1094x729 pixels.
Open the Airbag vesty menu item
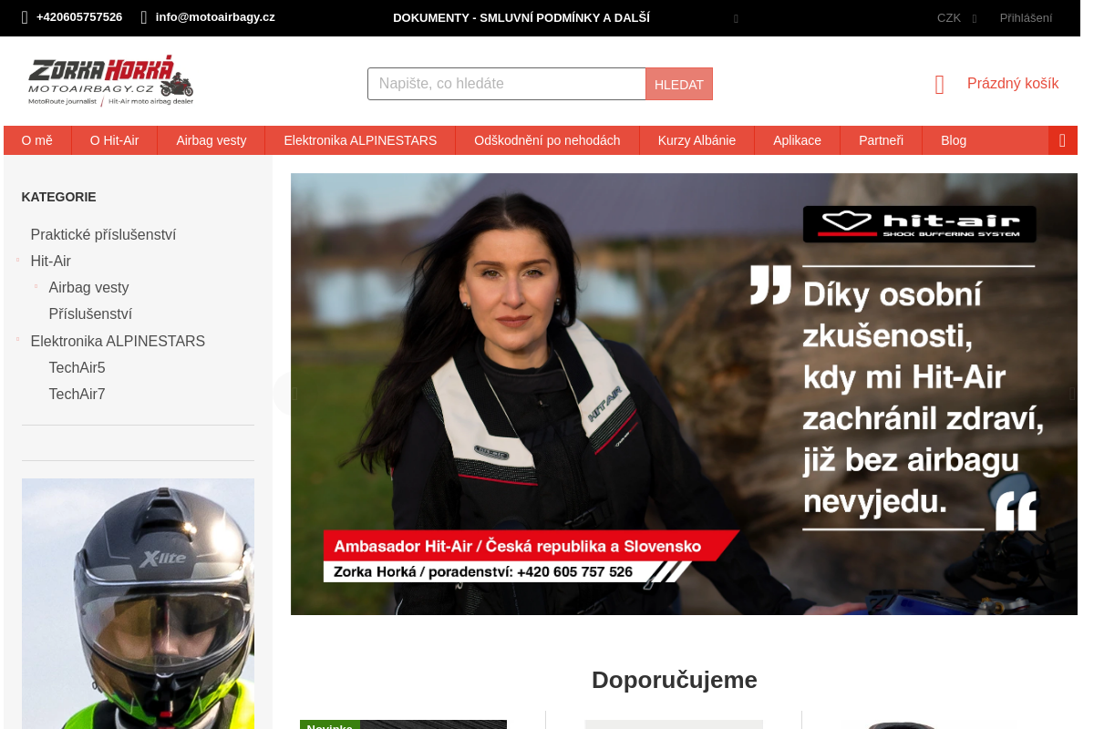(x=212, y=140)
